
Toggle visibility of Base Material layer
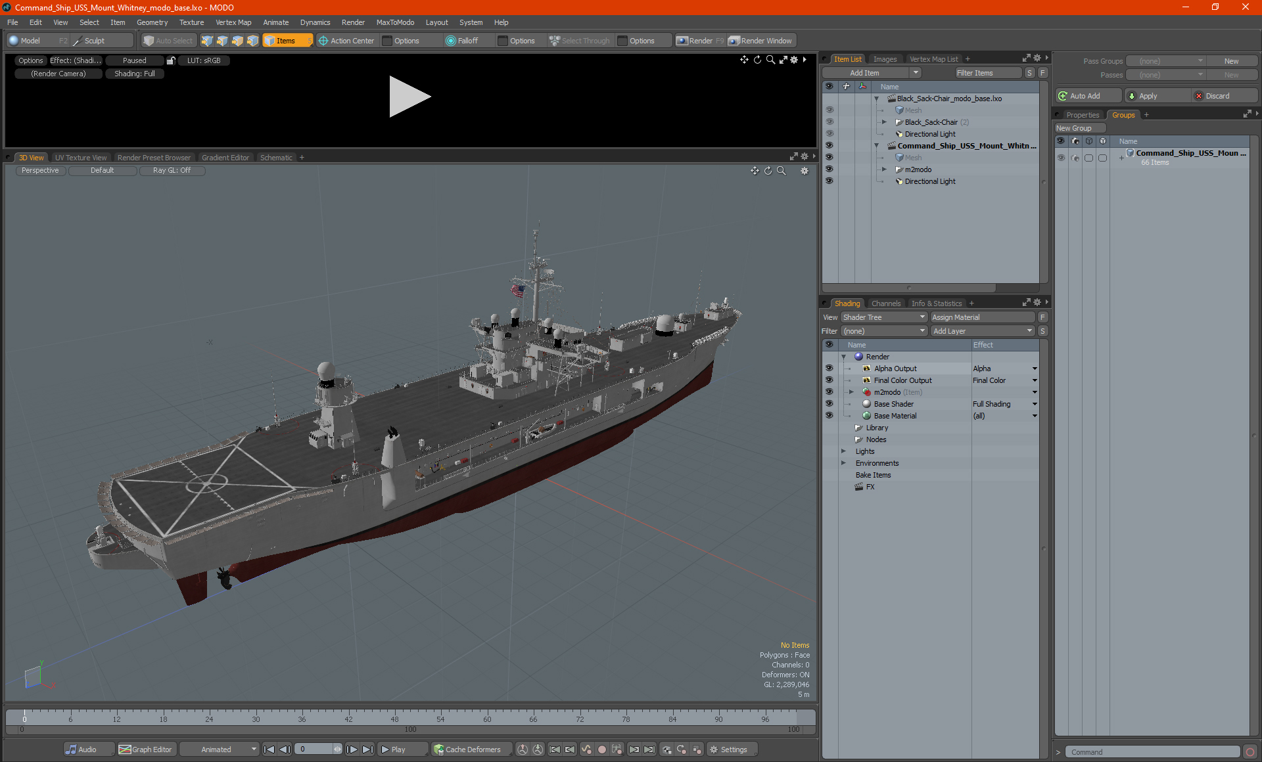[829, 416]
